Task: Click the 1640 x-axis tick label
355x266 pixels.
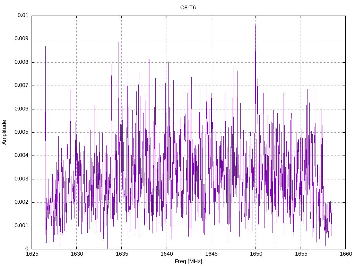Action: coord(166,254)
